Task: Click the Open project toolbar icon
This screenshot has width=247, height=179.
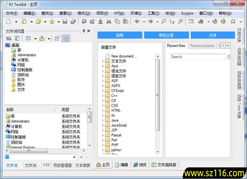Action: click(x=38, y=21)
